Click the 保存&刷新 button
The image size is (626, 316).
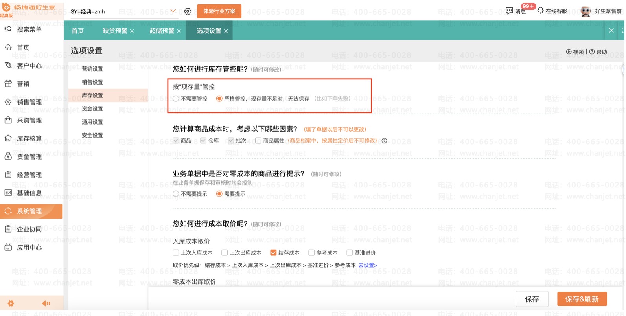pos(582,299)
